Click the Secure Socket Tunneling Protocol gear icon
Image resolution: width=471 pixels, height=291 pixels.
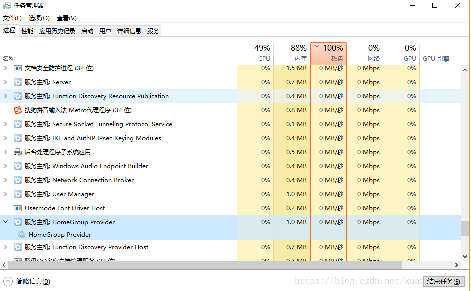coord(18,124)
